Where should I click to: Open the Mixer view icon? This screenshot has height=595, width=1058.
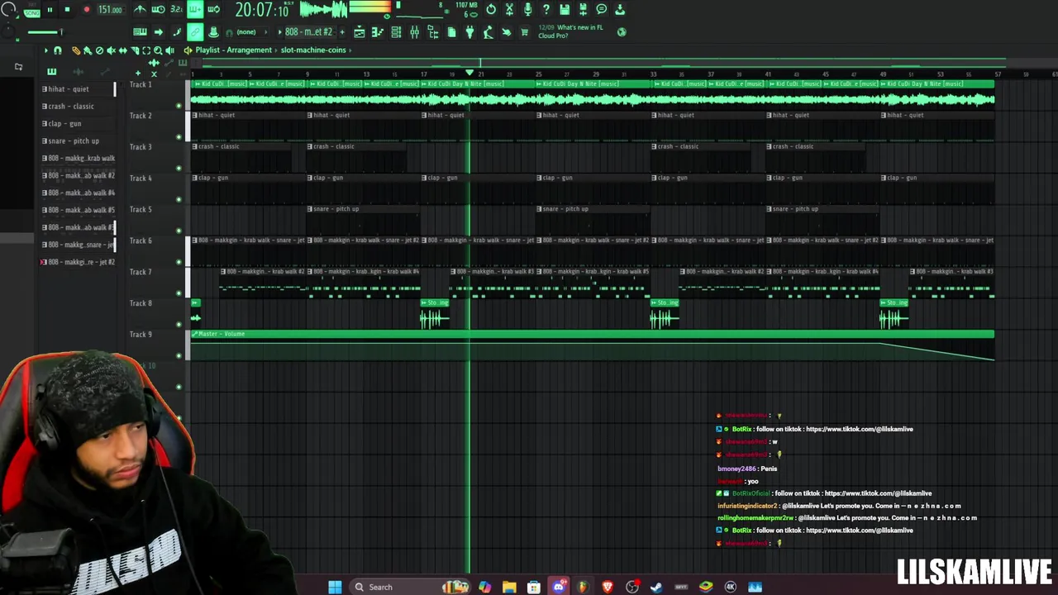[414, 32]
